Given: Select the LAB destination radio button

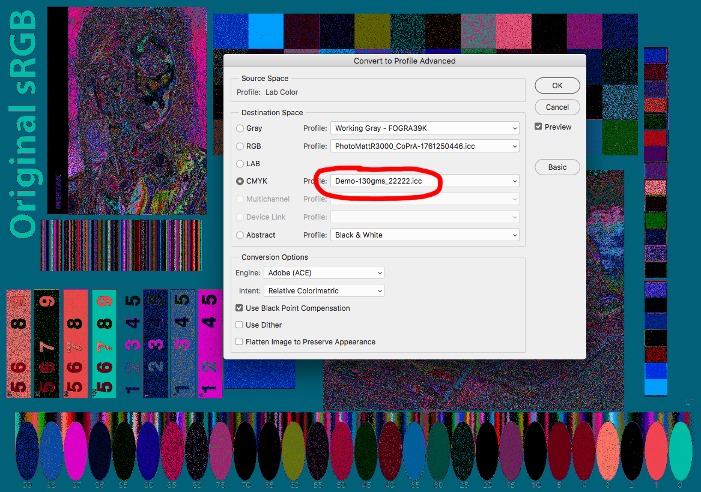Looking at the screenshot, I should tap(240, 163).
